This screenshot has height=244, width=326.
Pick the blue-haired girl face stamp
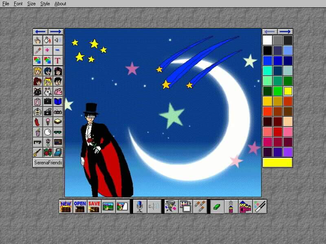[x=48, y=71]
